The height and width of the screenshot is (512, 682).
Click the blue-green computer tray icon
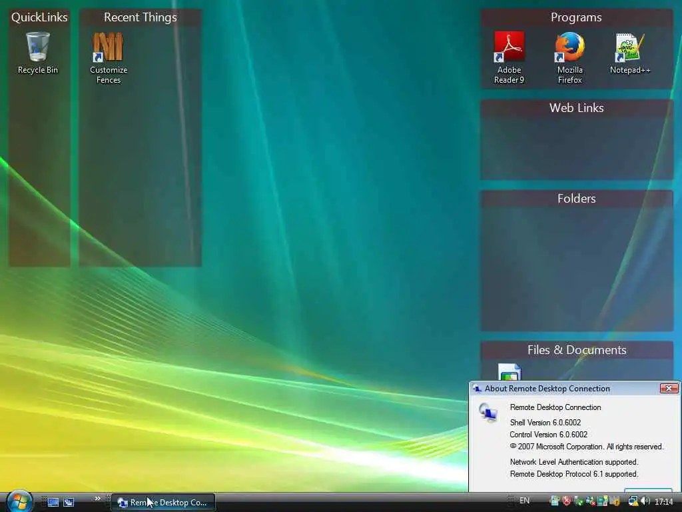tap(603, 501)
